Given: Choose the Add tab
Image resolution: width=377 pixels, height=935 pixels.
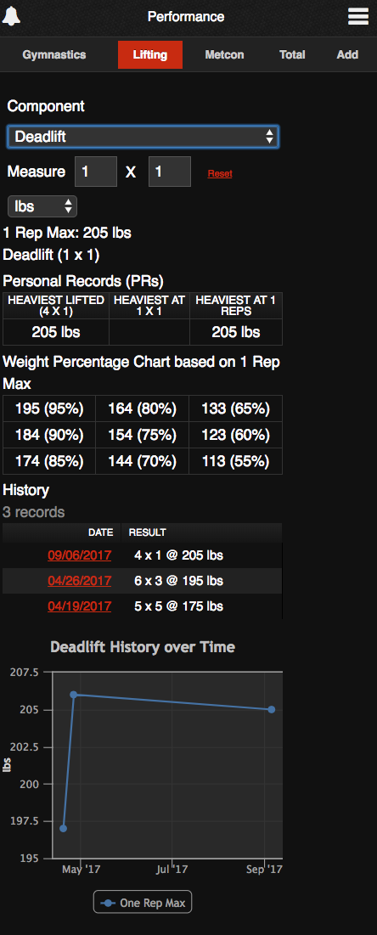Looking at the screenshot, I should (348, 55).
